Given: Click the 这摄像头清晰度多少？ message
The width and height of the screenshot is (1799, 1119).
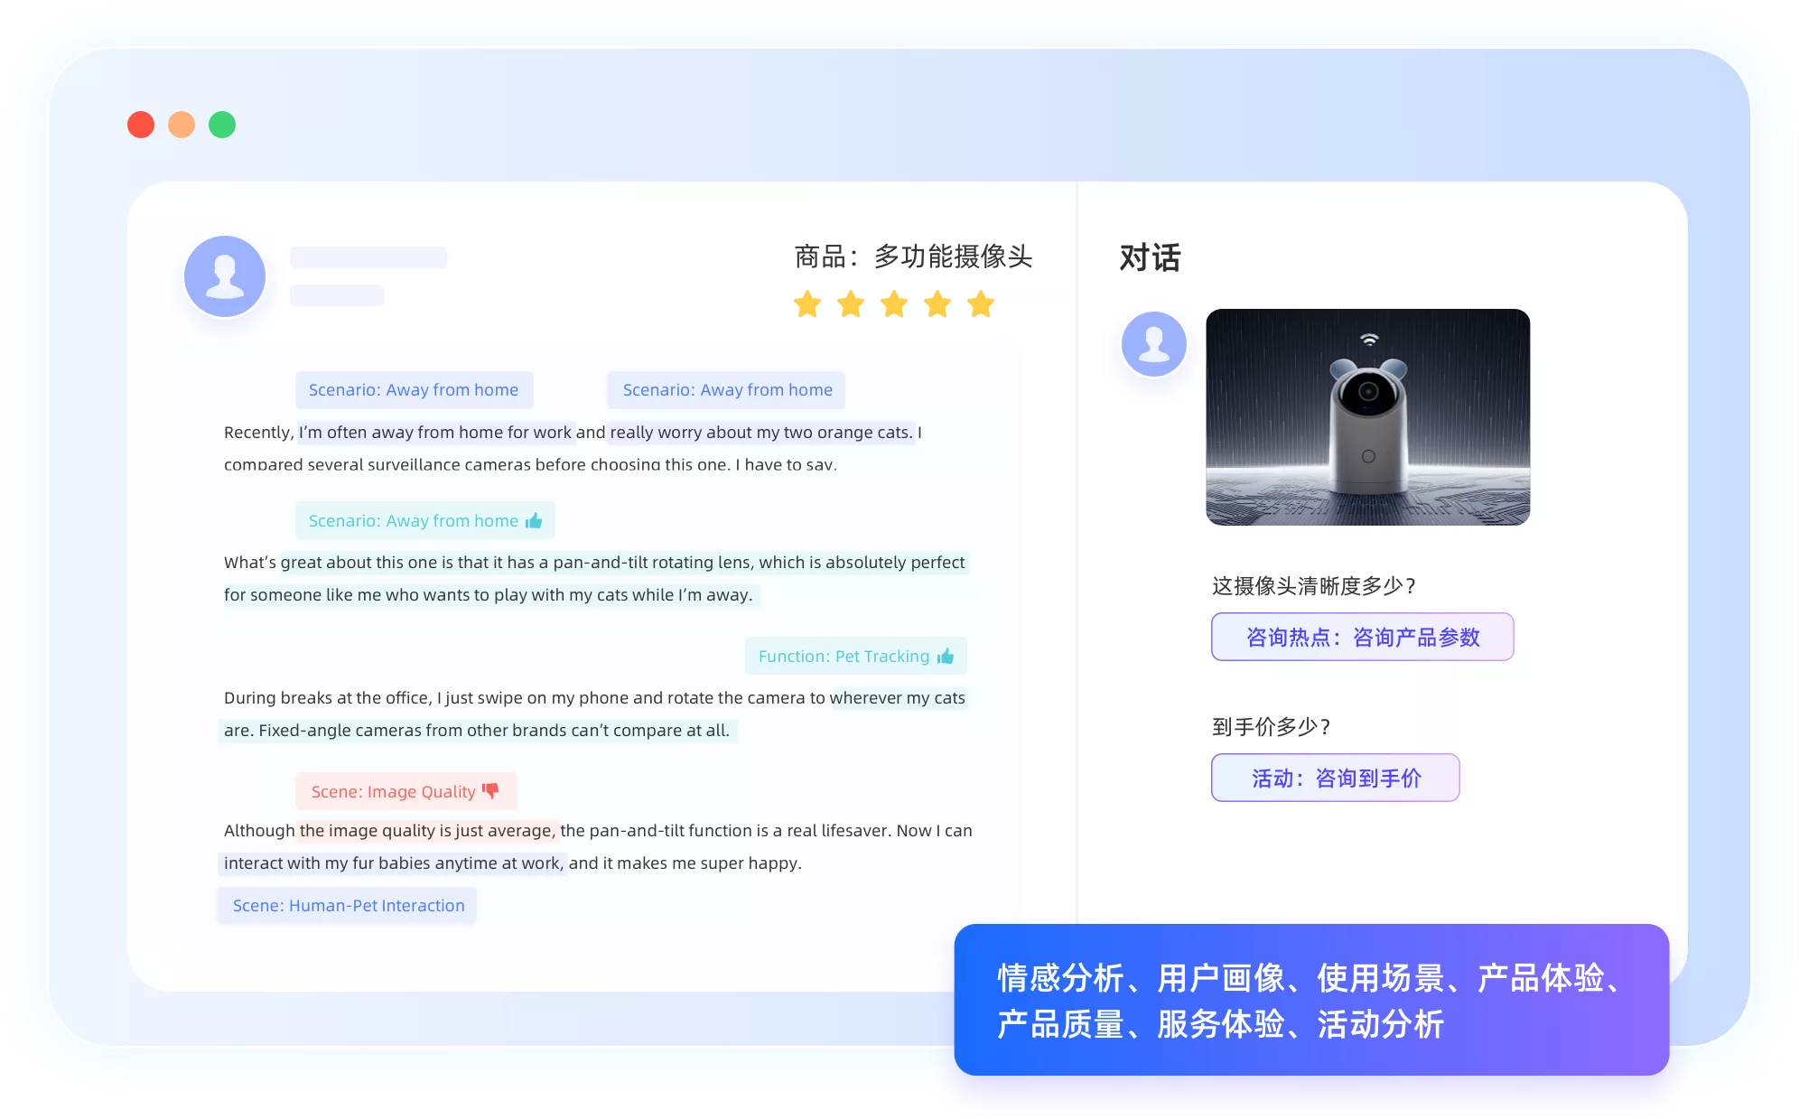Looking at the screenshot, I should point(1314,586).
